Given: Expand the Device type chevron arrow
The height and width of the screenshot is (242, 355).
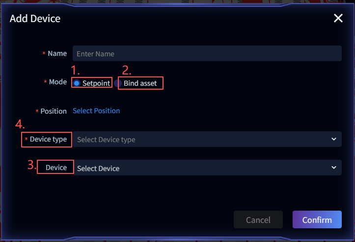Looking at the screenshot, I should [334, 139].
